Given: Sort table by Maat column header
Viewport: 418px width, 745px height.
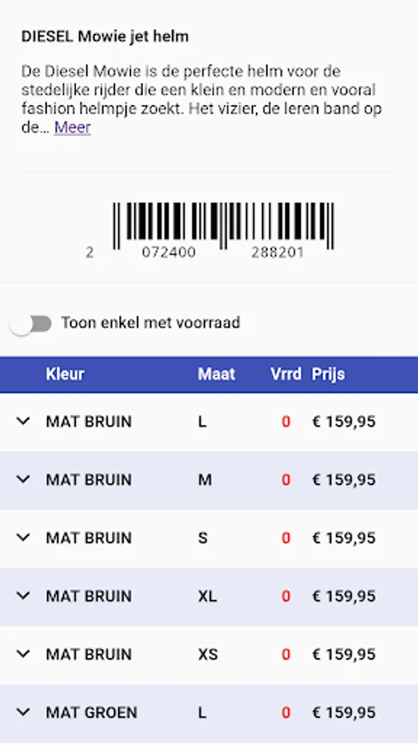Looking at the screenshot, I should (216, 374).
